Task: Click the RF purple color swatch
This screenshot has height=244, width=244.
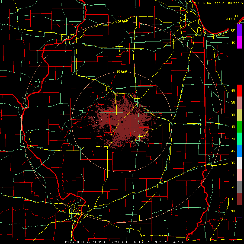Action: pos(239,30)
